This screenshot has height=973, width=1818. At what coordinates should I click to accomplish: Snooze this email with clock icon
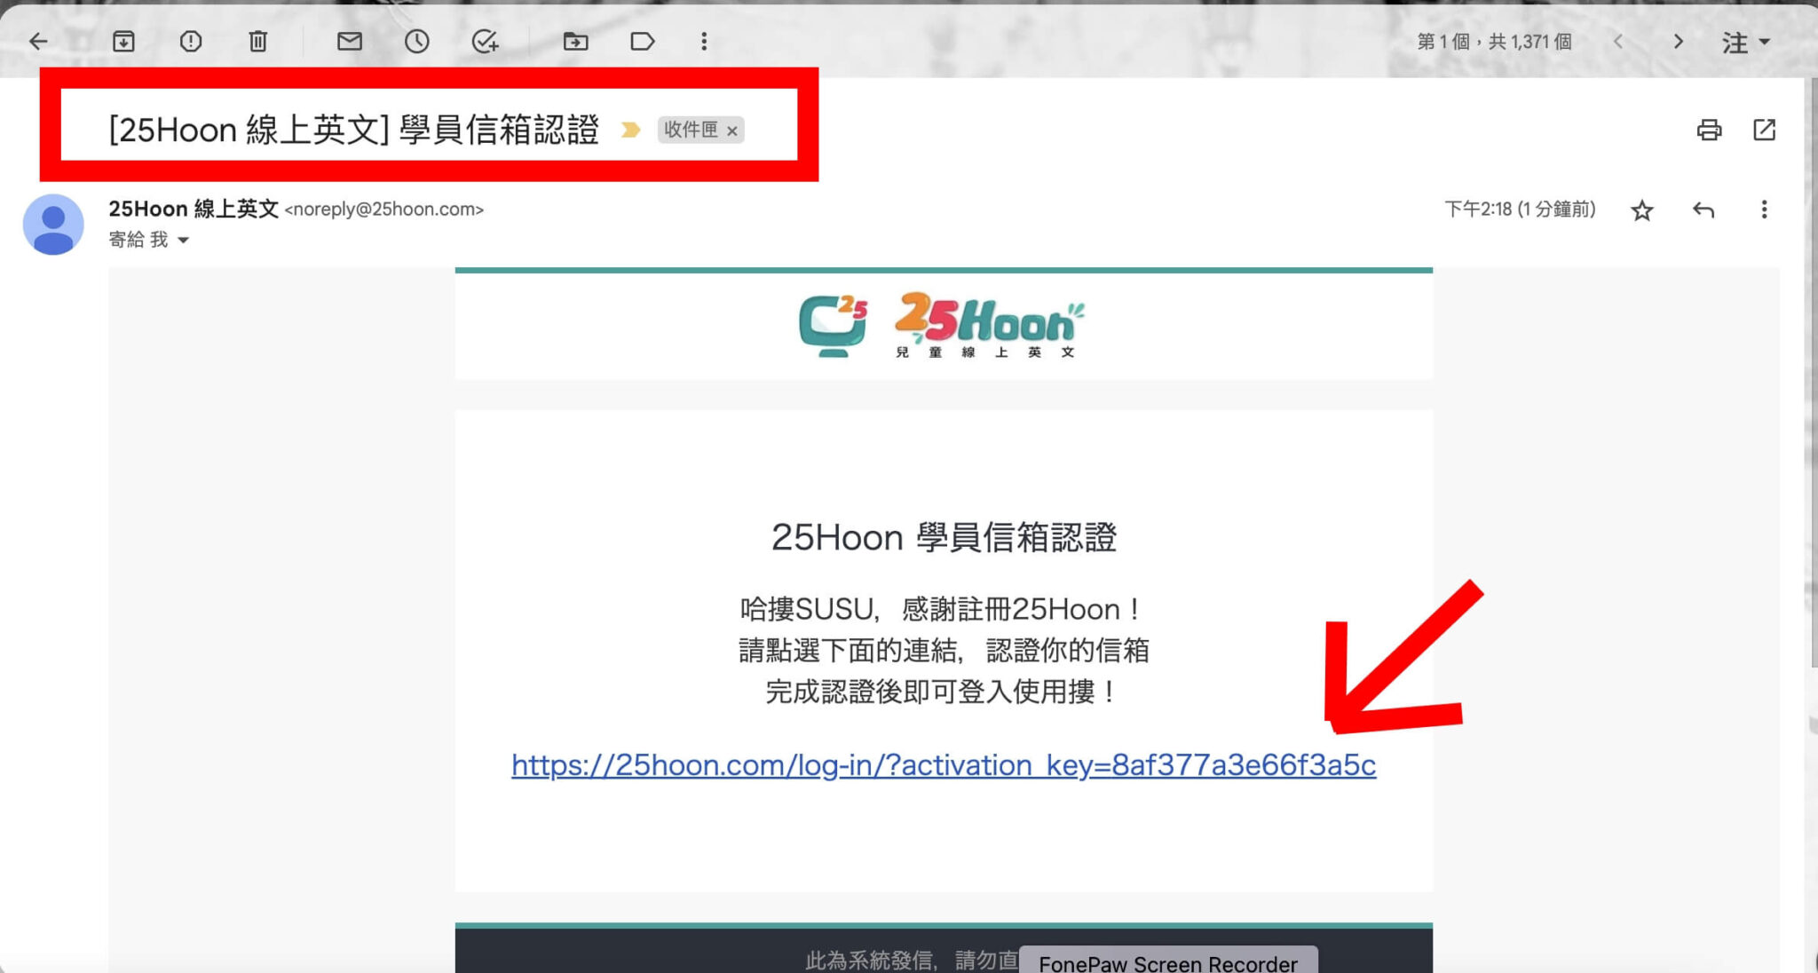[x=416, y=41]
